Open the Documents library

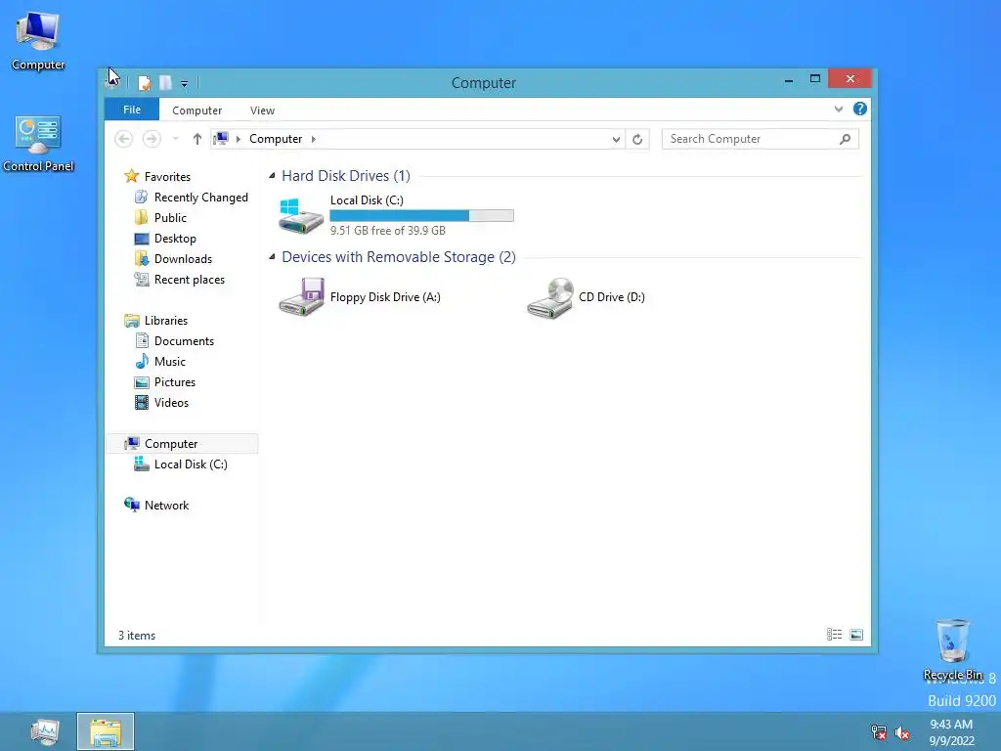(184, 341)
